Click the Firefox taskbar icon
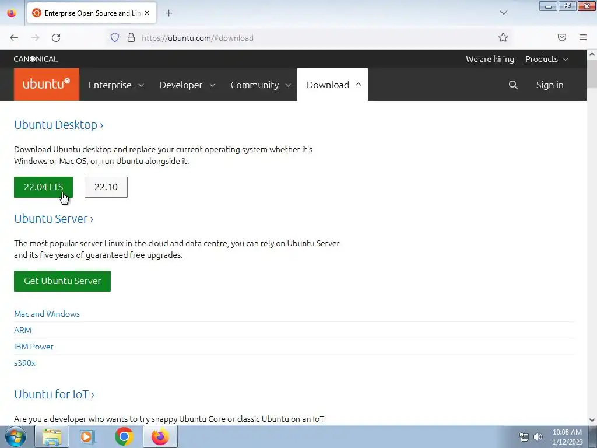 click(160, 436)
